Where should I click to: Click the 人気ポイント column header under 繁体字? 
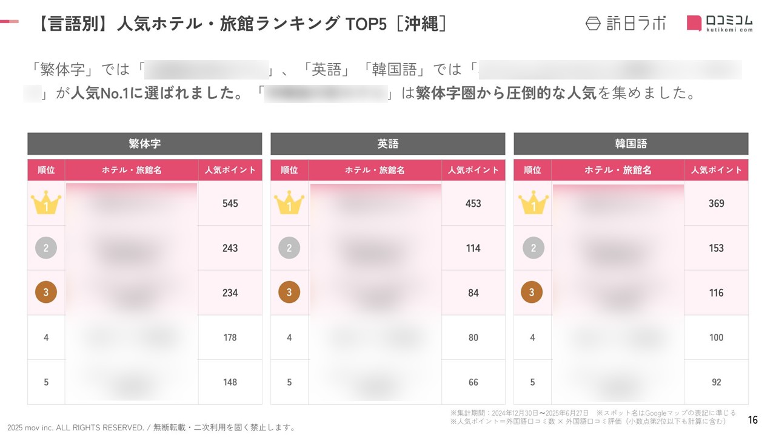tap(230, 170)
